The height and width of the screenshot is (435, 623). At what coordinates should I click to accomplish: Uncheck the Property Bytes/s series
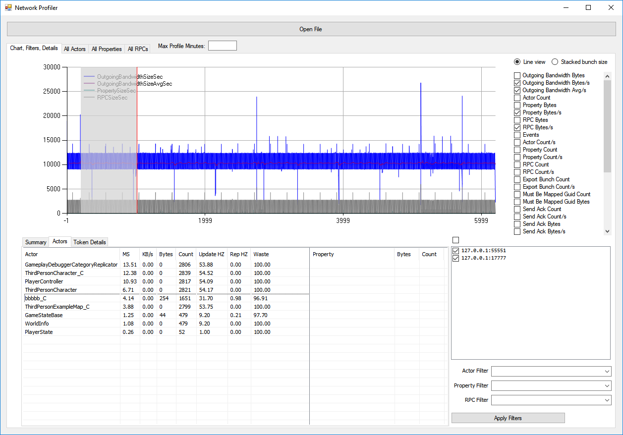[517, 112]
